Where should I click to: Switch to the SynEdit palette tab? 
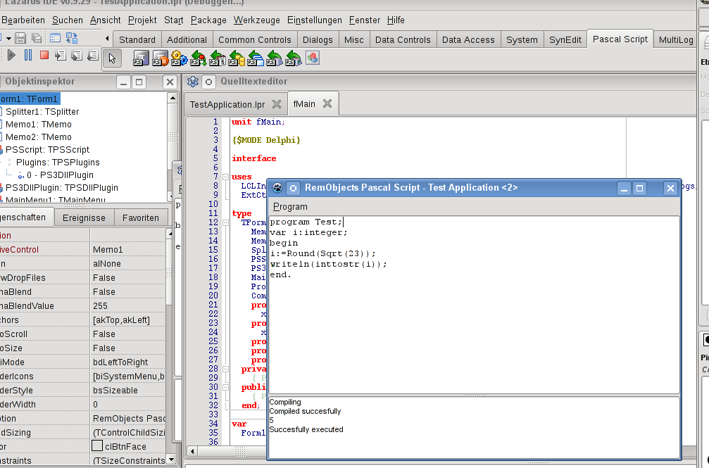coord(565,39)
